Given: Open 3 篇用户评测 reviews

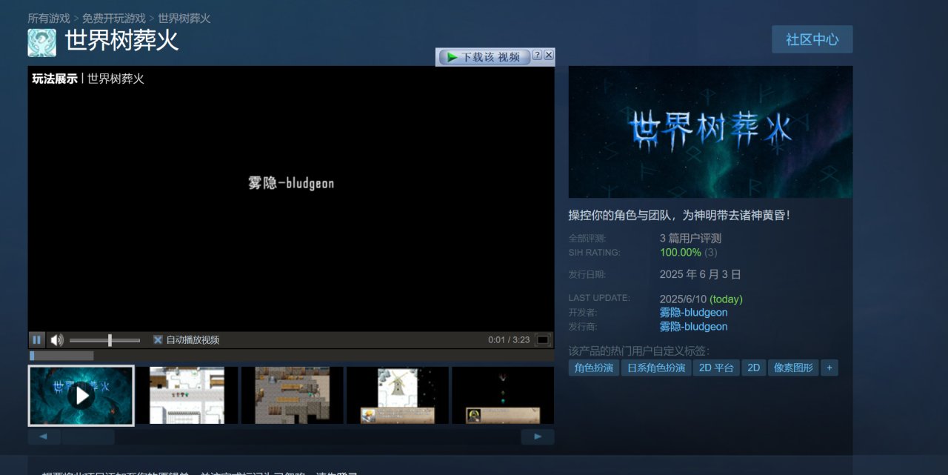Looking at the screenshot, I should tap(690, 239).
